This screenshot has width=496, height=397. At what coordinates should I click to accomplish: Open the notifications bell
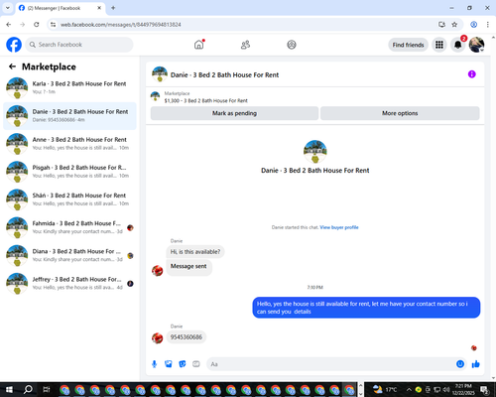458,45
